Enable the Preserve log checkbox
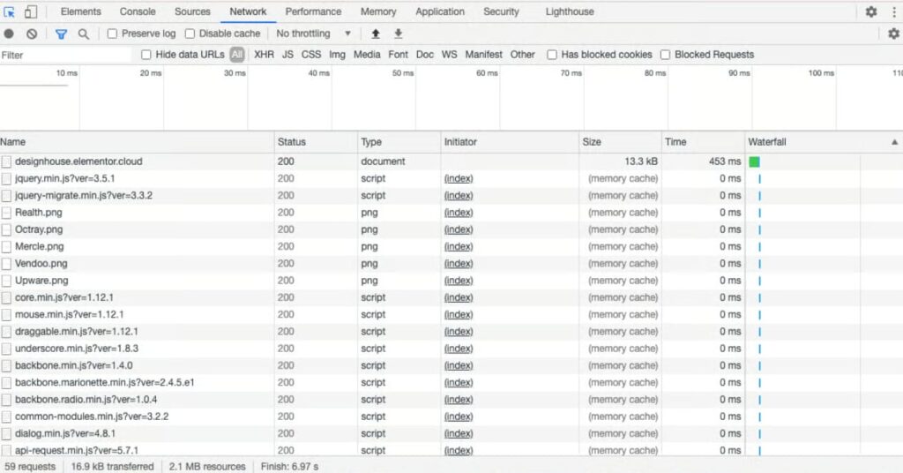The width and height of the screenshot is (903, 473). (113, 34)
